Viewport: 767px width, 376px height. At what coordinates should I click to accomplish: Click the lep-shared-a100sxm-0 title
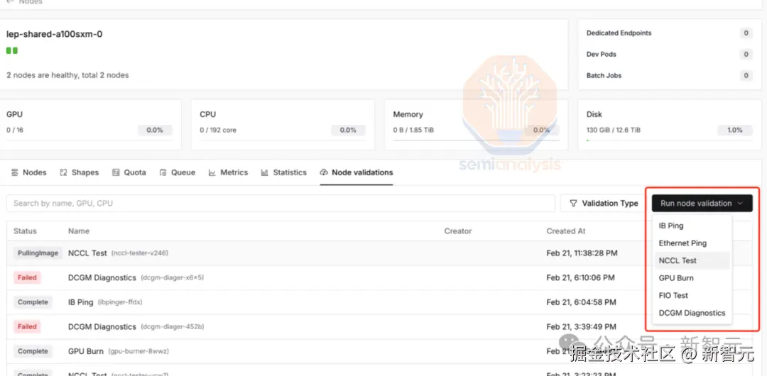point(54,34)
